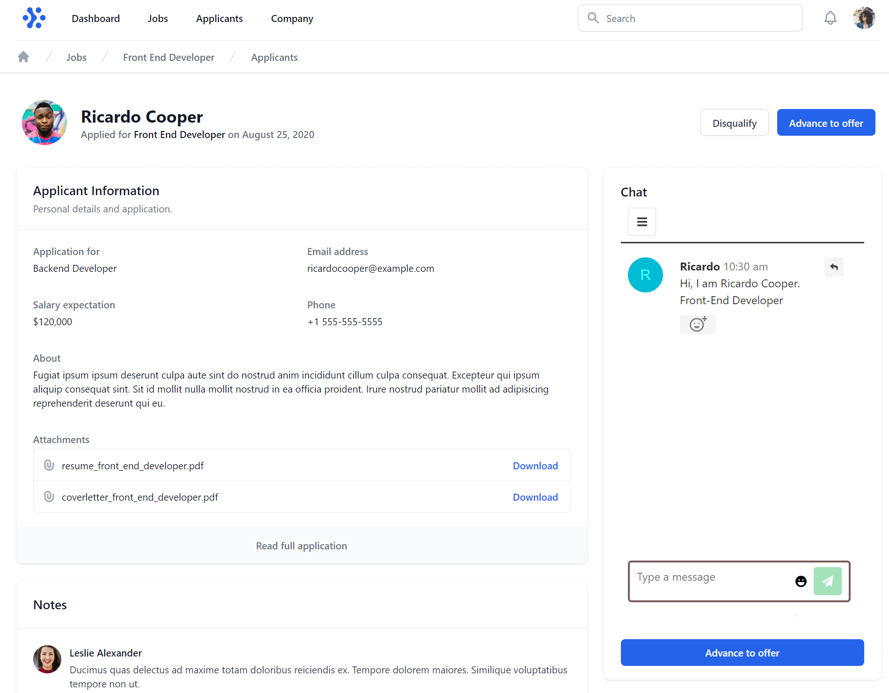Open the chat options hamburger menu

[641, 221]
